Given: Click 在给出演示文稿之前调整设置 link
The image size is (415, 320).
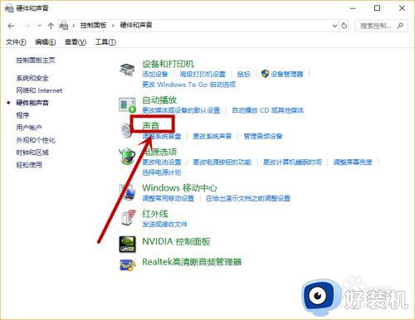Looking at the screenshot, I should 248,198.
